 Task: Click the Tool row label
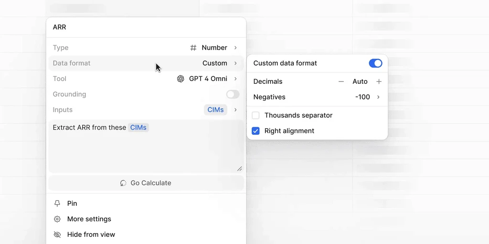click(60, 79)
